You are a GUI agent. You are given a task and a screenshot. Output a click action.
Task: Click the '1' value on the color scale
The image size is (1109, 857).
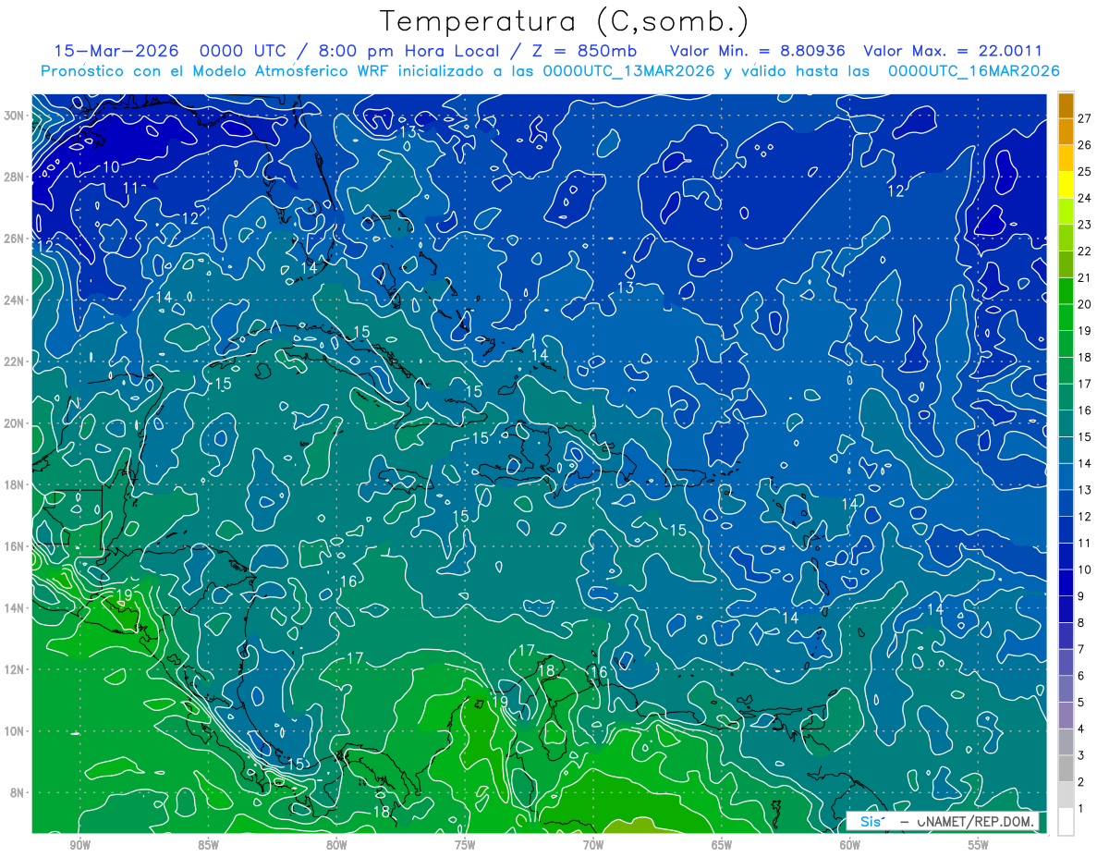click(x=1081, y=809)
